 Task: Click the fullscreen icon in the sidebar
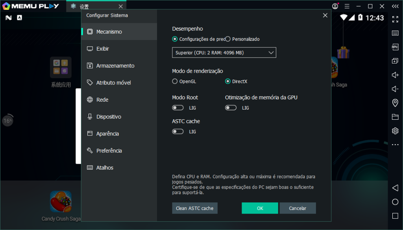(x=395, y=19)
